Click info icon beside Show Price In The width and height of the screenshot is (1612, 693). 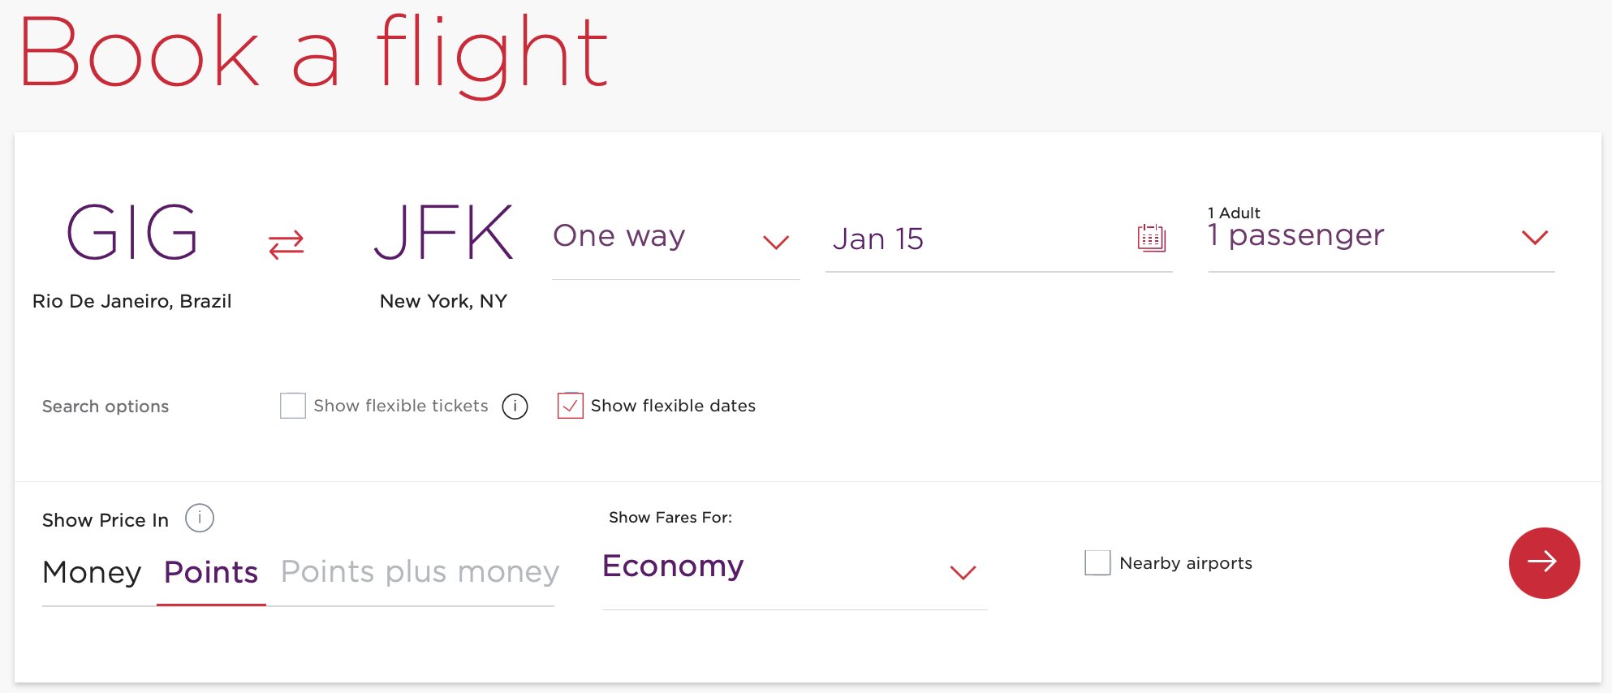(200, 519)
